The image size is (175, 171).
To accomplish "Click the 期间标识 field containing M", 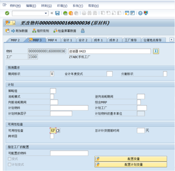I will click(52, 74).
